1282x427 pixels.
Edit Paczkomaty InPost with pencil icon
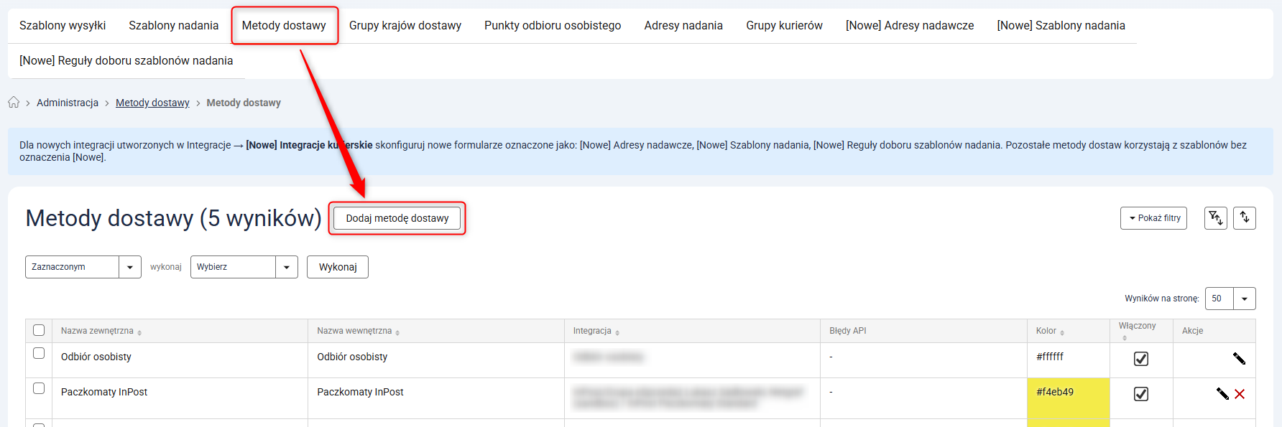1222,394
